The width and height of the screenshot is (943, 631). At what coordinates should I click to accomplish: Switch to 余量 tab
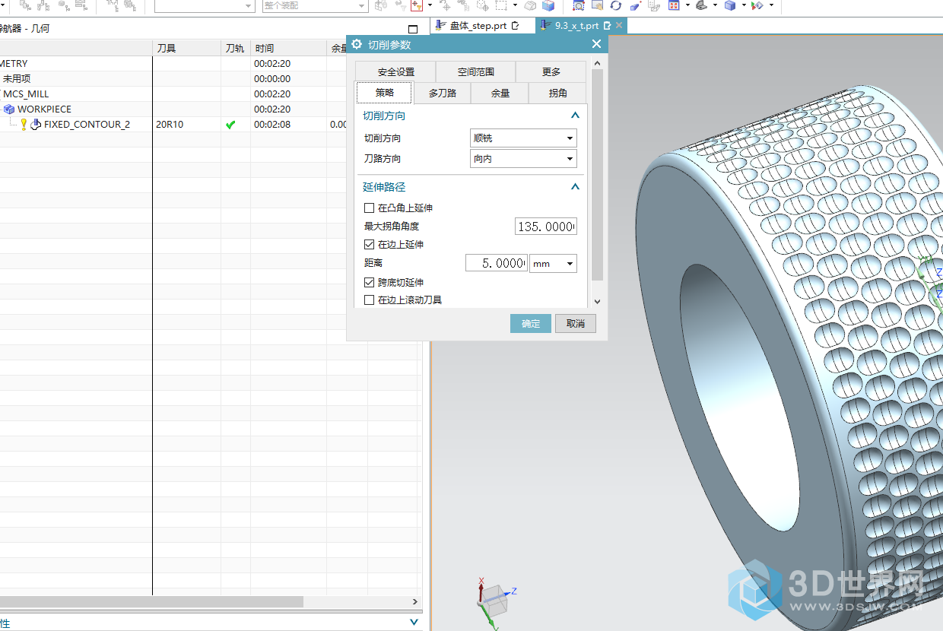pos(500,94)
